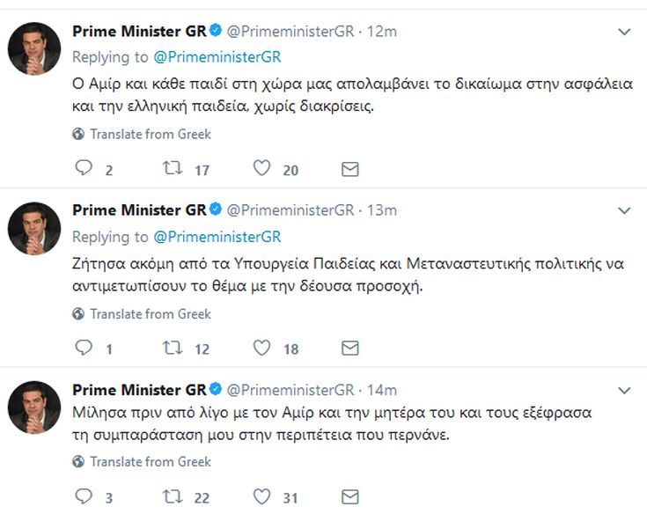The image size is (647, 514).
Task: Open @PrimeministerGR reply link in top tweet
Action: [x=217, y=57]
